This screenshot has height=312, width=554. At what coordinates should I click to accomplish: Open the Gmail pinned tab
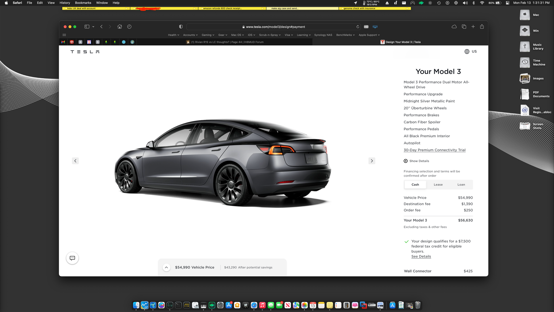click(x=63, y=42)
